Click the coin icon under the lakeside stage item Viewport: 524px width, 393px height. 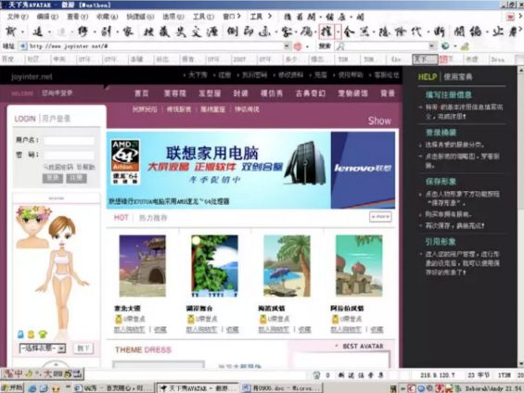click(x=191, y=319)
